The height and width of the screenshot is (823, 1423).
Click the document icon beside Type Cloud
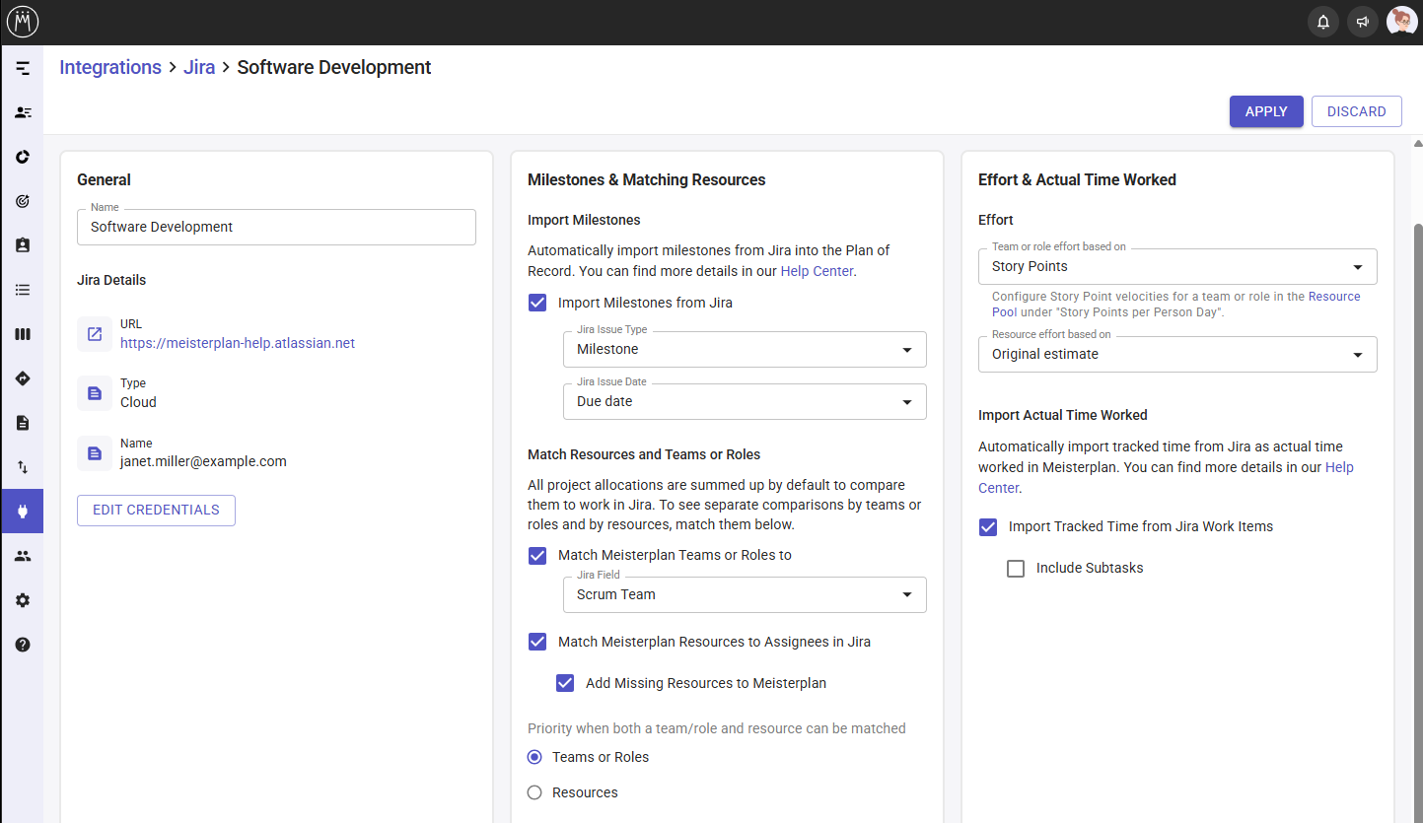tap(95, 393)
